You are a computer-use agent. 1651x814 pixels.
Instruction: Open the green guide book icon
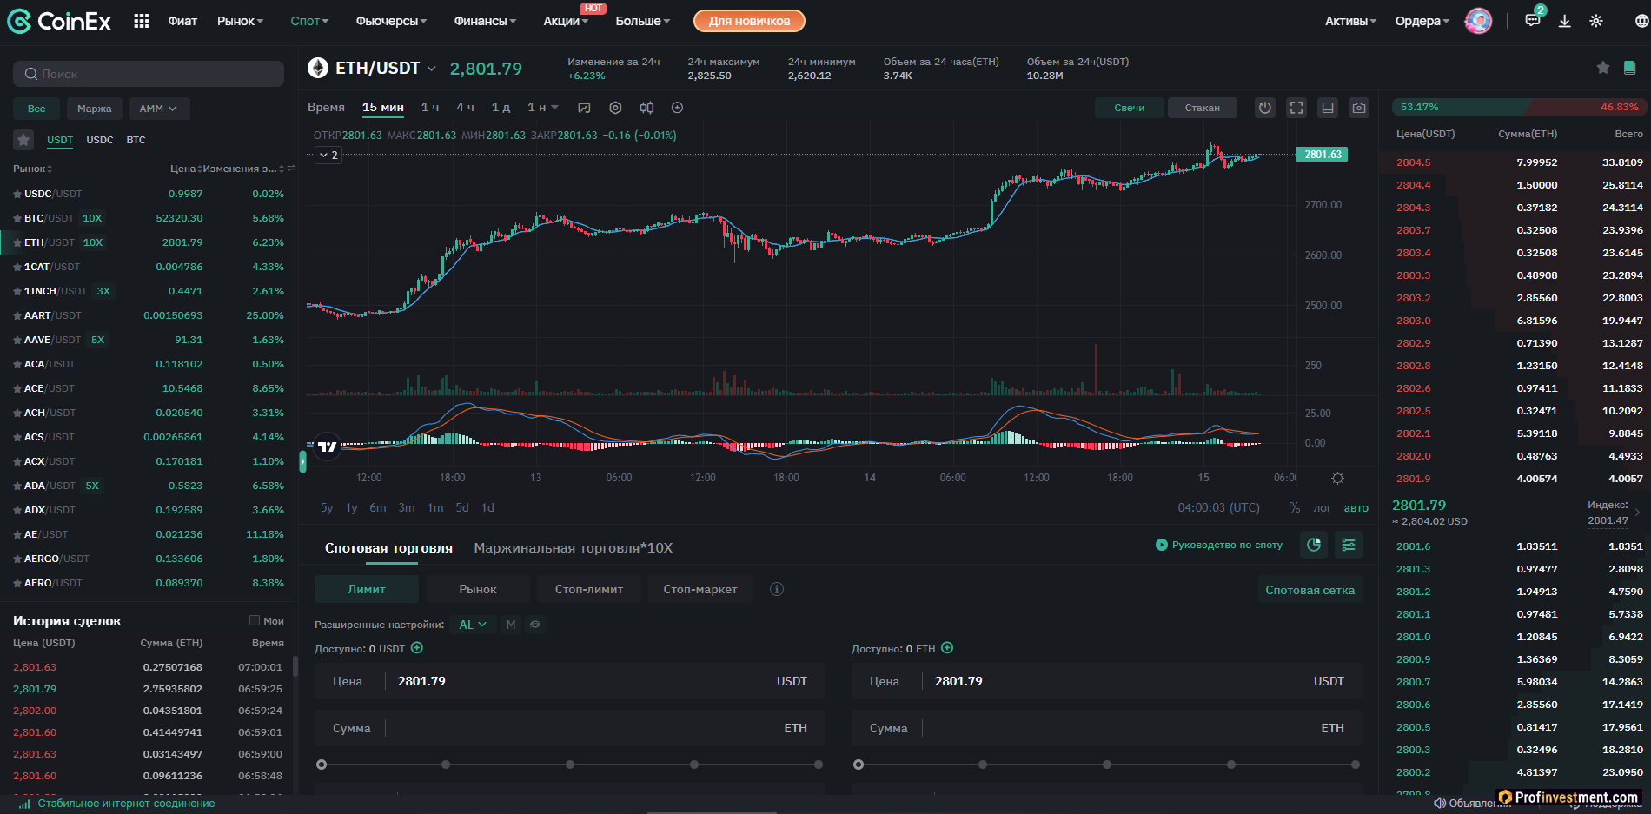coord(1630,67)
